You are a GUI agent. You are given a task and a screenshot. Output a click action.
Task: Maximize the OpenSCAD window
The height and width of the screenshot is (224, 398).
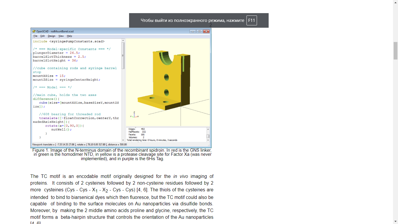coord(199,31)
